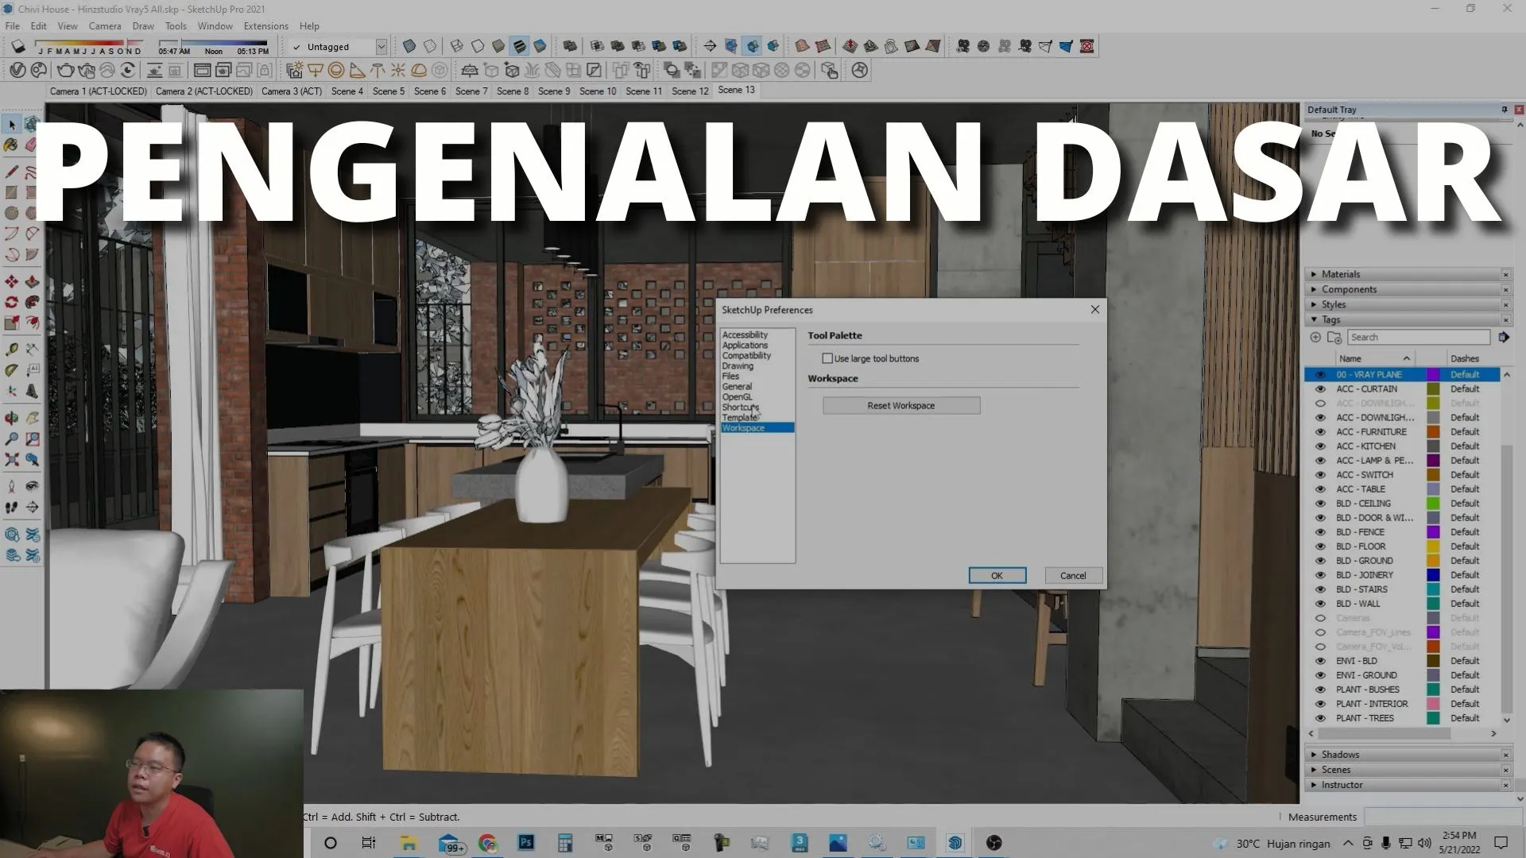Open V-Ray Chaos Cosmos browser icon
The image size is (1526, 858).
[x=38, y=70]
